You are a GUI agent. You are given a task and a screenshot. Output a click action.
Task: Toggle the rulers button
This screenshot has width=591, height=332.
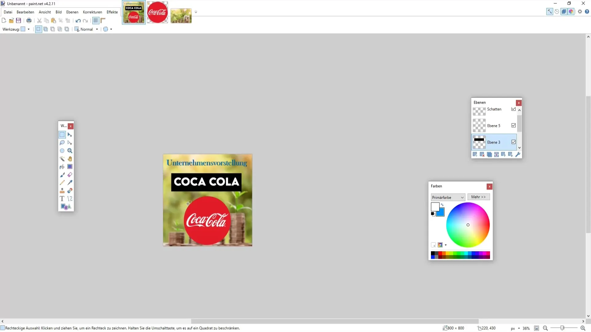[103, 21]
